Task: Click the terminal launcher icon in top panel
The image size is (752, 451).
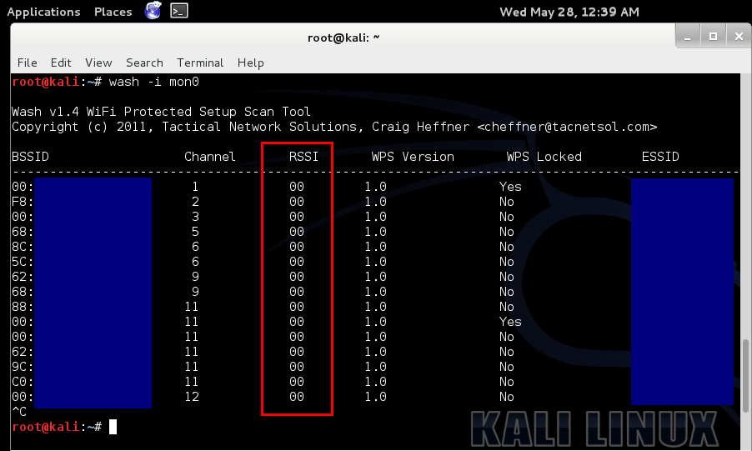Action: 178,11
